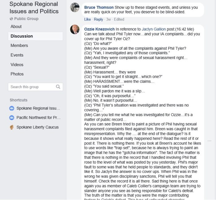Open the Events section

pos(17,55)
